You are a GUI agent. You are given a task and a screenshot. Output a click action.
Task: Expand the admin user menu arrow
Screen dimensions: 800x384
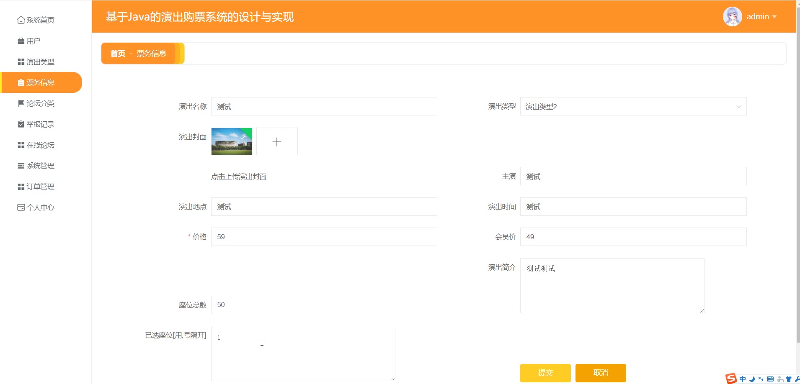(x=774, y=17)
